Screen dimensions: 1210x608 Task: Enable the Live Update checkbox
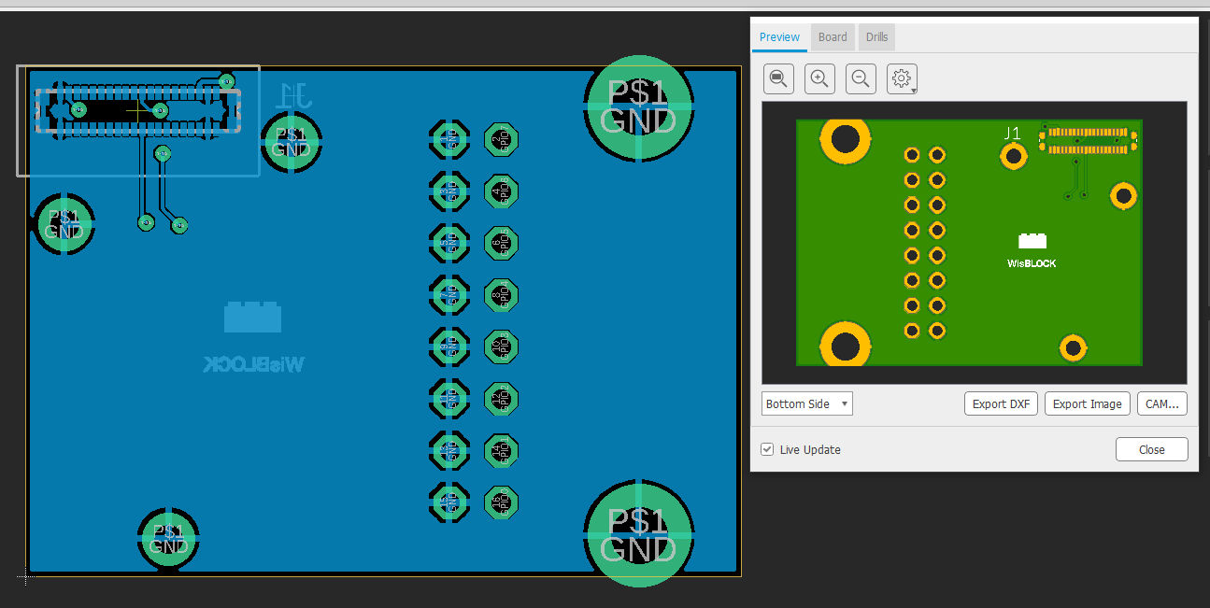pos(767,449)
